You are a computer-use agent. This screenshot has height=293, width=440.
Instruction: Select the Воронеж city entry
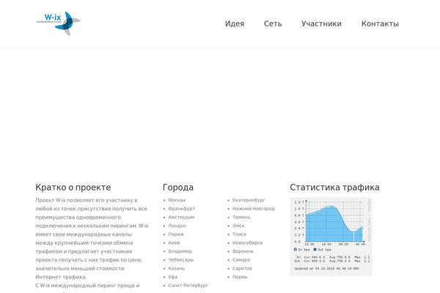pos(243,251)
